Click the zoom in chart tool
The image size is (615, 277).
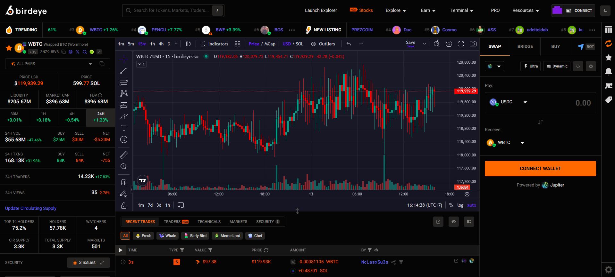coord(124,167)
